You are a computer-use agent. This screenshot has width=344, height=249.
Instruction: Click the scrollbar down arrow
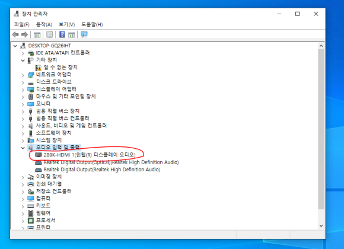(321, 226)
